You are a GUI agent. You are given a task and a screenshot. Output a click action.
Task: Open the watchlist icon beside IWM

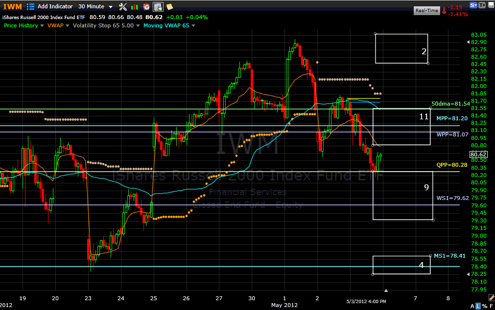30,6
